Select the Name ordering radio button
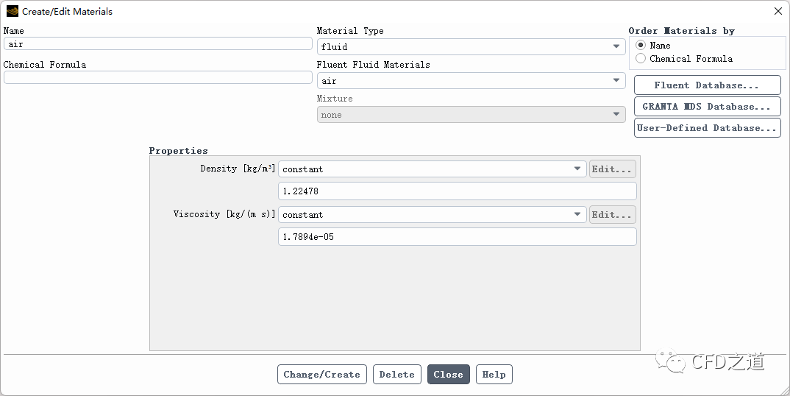 (x=641, y=46)
